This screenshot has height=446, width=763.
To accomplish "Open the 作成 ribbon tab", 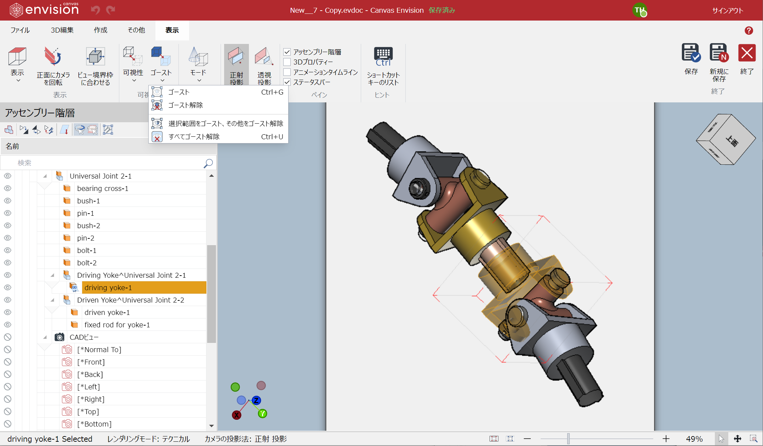I will [x=101, y=30].
